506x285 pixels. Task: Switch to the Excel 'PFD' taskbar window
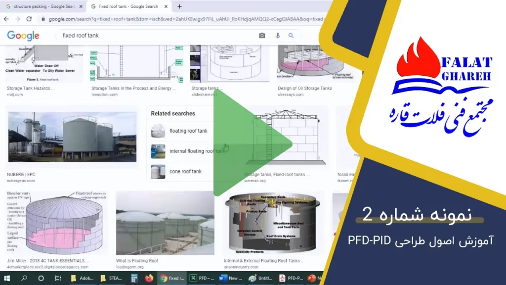click(202, 278)
